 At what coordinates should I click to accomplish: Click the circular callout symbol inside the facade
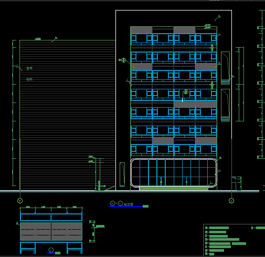tap(186, 91)
